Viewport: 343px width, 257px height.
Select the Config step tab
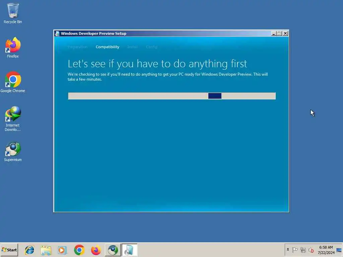152,47
